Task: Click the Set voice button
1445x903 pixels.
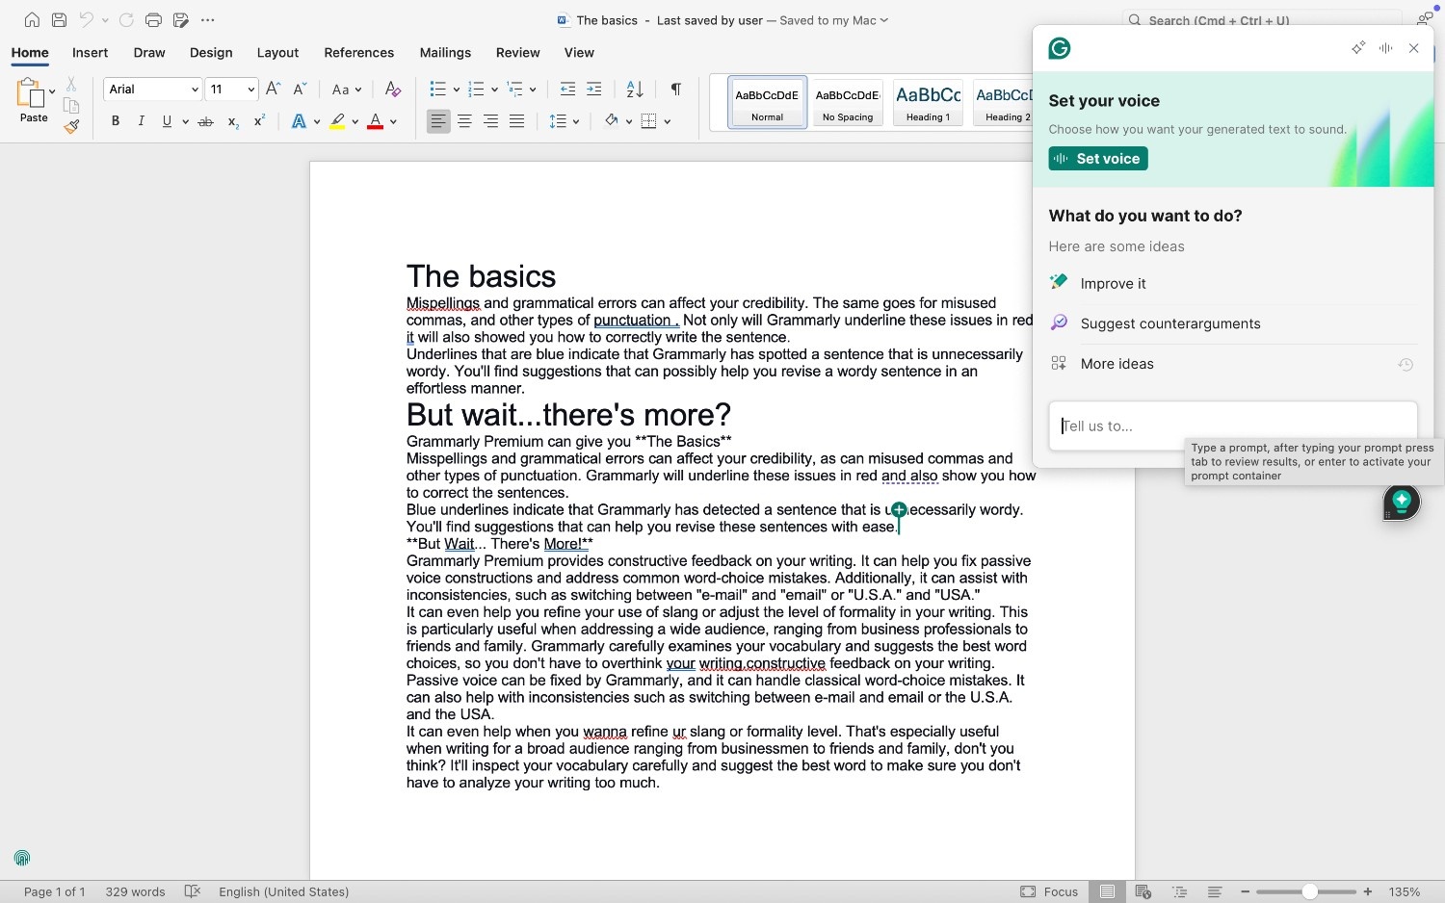Action: pos(1097,158)
